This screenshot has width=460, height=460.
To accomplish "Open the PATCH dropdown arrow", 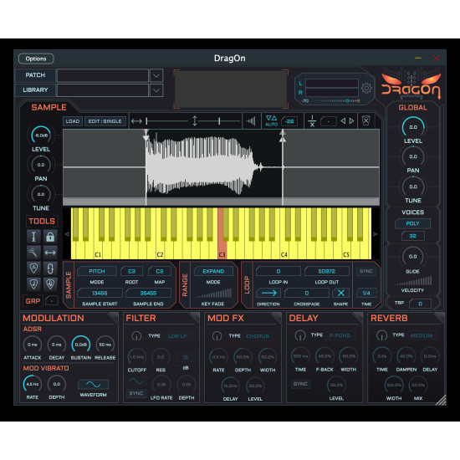I will point(156,75).
